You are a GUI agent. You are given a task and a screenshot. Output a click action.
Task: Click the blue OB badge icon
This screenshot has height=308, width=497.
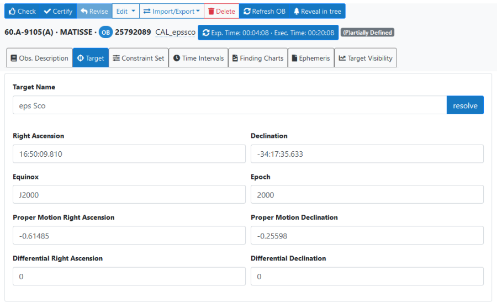[x=105, y=33]
